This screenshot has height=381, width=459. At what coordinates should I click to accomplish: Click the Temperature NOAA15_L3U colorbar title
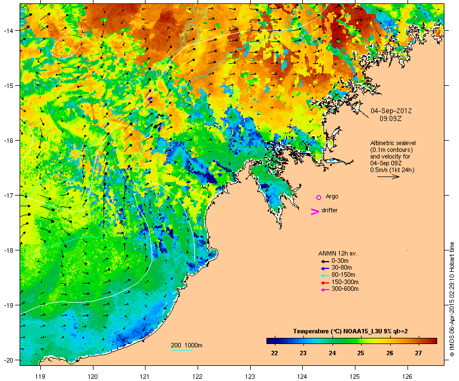click(x=350, y=331)
